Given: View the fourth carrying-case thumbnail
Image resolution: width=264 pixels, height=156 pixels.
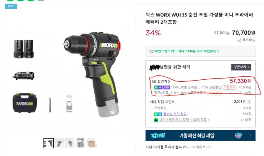Looking at the screenshot, I should point(81,143).
